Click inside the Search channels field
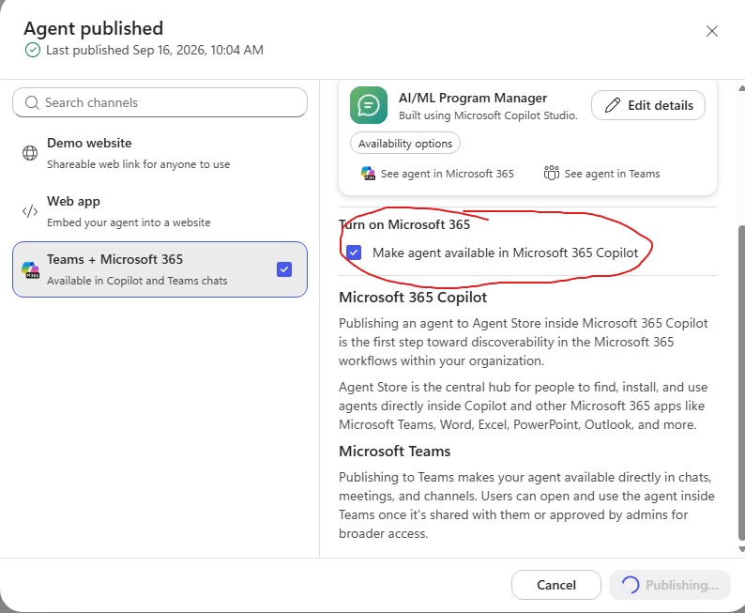The height and width of the screenshot is (613, 745). [160, 102]
